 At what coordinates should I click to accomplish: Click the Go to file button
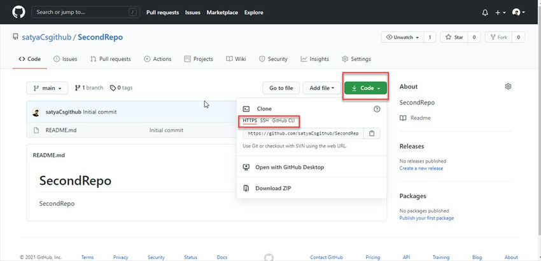point(281,88)
